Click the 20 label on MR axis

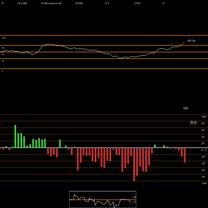tap(203, 144)
